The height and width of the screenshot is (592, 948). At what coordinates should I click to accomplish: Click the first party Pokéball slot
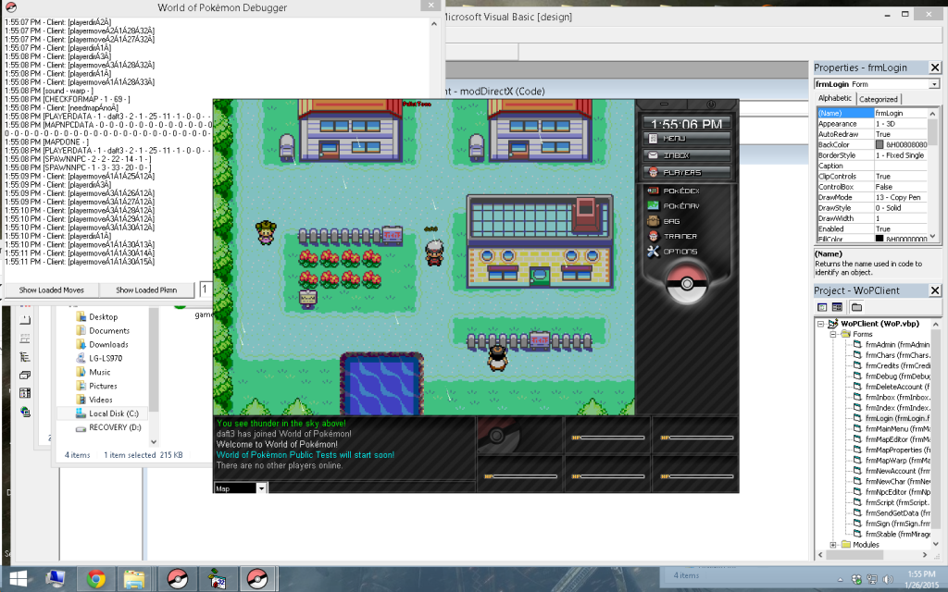click(x=497, y=436)
